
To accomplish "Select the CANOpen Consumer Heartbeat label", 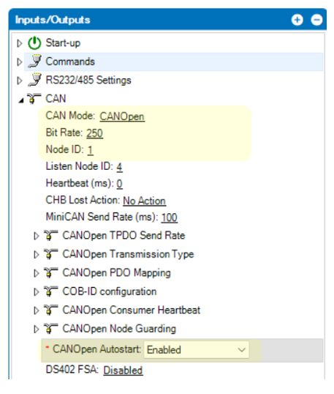I will 132,310.
